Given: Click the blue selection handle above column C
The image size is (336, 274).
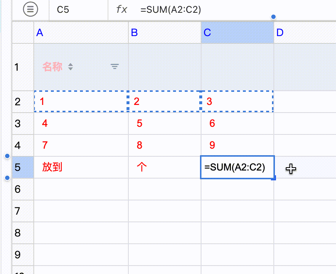Looking at the screenshot, I should 273,17.
